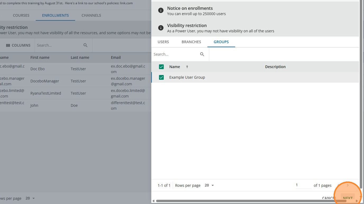
Task: Click the differenttest@test.com email cell
Action: click(x=128, y=105)
